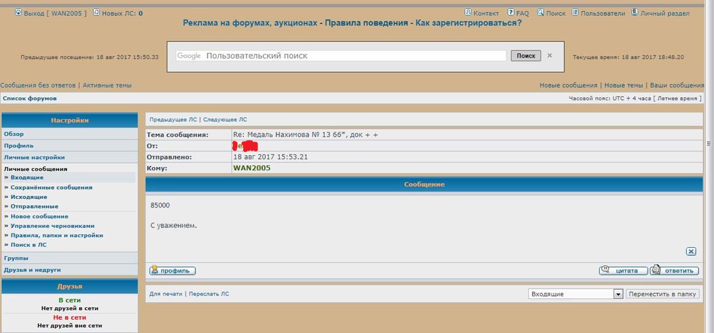Click the Поиск magnifier icon

click(x=541, y=12)
